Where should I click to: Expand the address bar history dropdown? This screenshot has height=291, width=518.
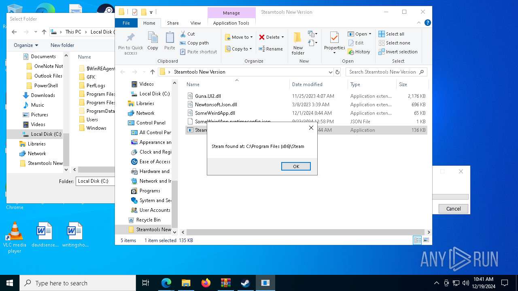[331, 72]
